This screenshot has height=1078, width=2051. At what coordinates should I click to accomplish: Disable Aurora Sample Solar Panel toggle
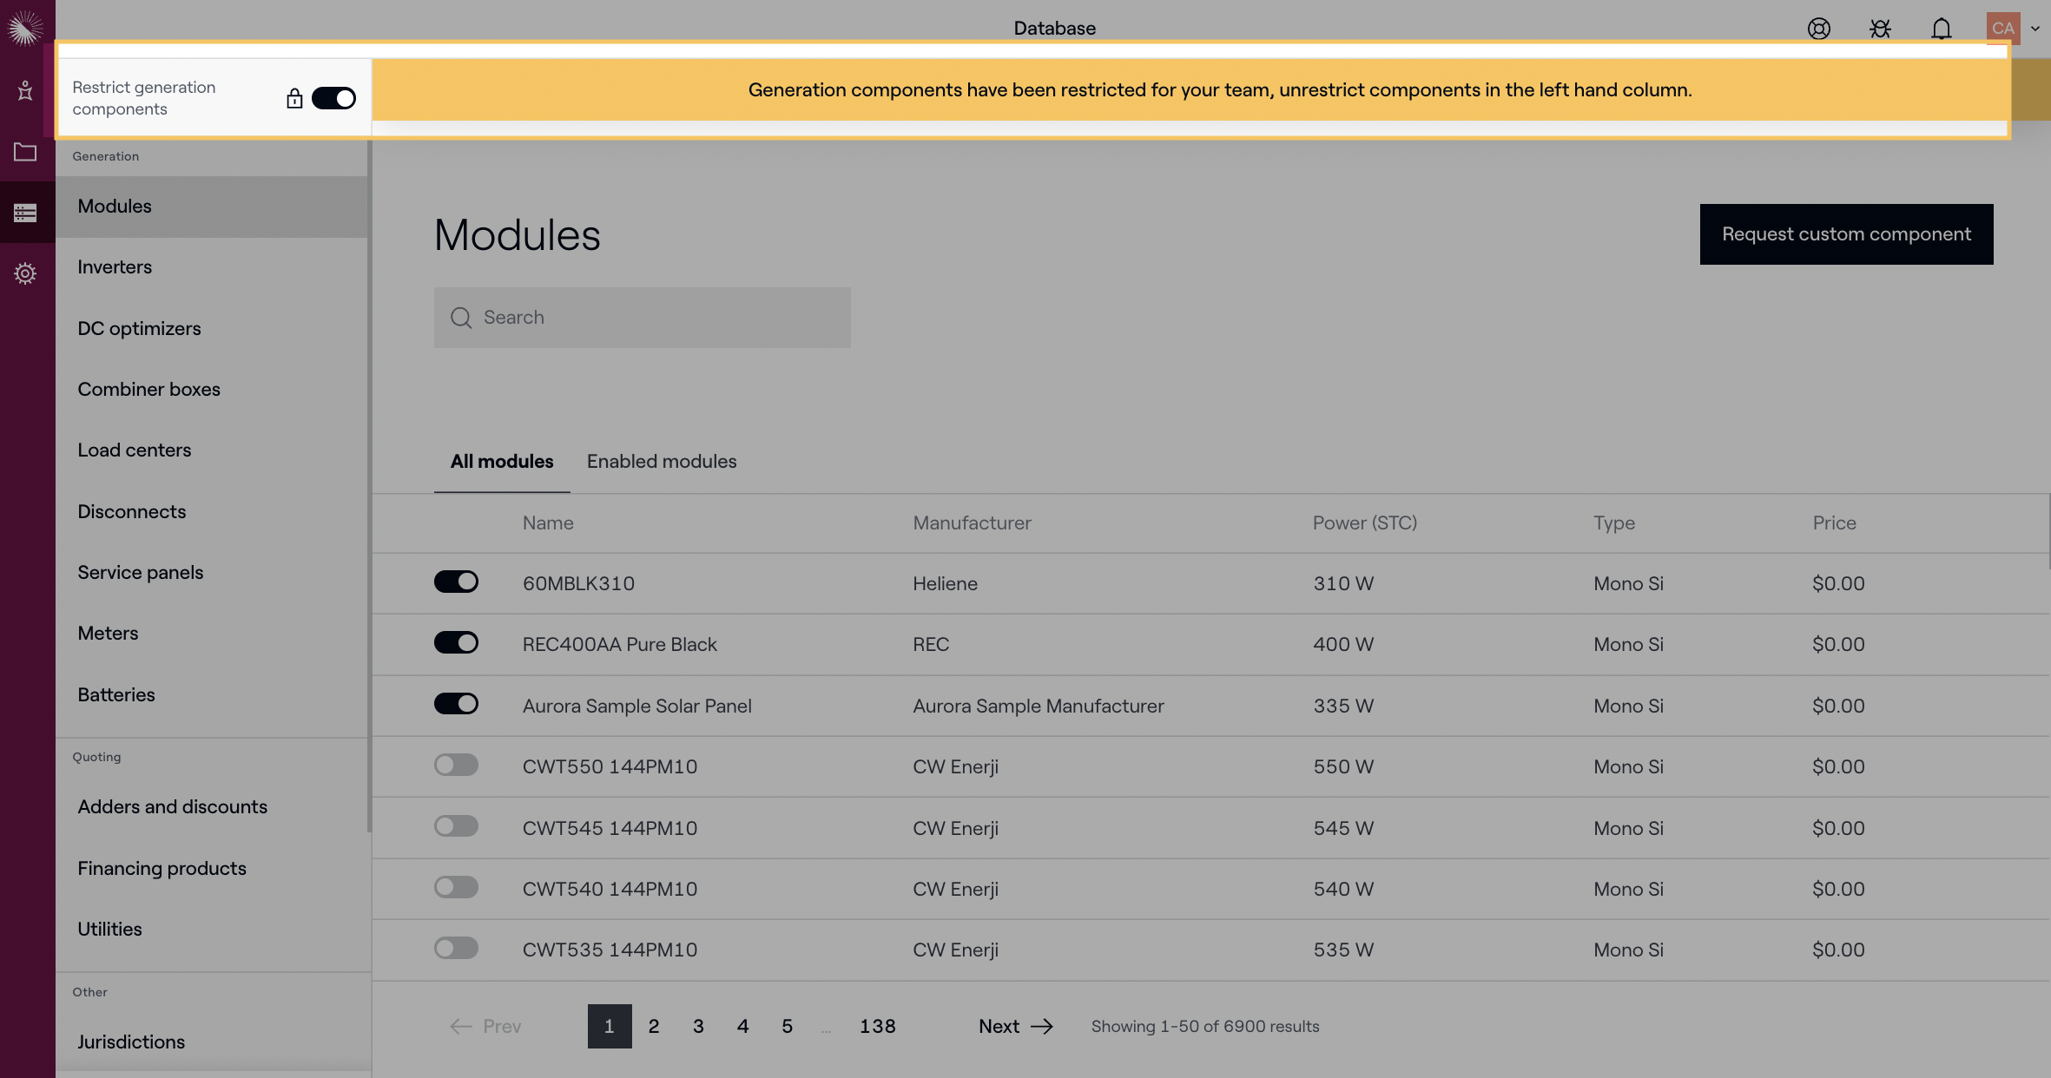coord(456,704)
